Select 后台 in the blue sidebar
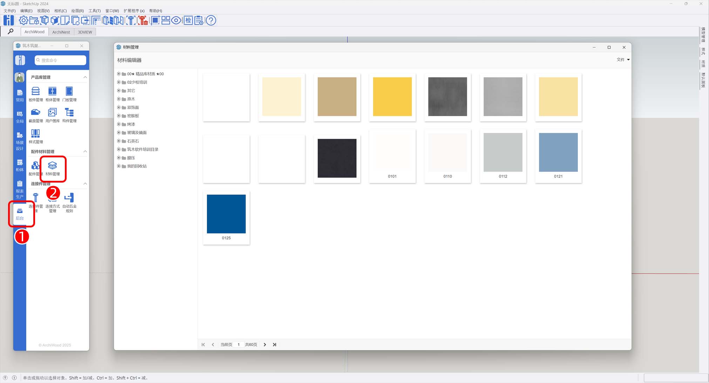This screenshot has height=383, width=709. point(20,213)
